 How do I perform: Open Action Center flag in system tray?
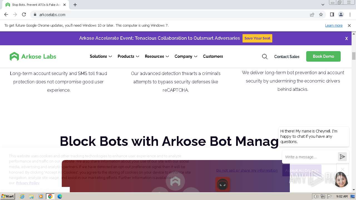point(330,196)
